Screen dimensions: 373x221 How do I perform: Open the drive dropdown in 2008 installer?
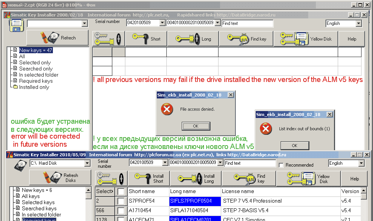tap(85, 23)
